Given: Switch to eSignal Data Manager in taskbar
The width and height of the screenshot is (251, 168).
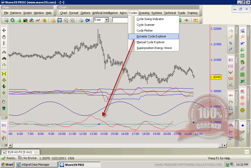Looking at the screenshot, I should coord(36,165).
